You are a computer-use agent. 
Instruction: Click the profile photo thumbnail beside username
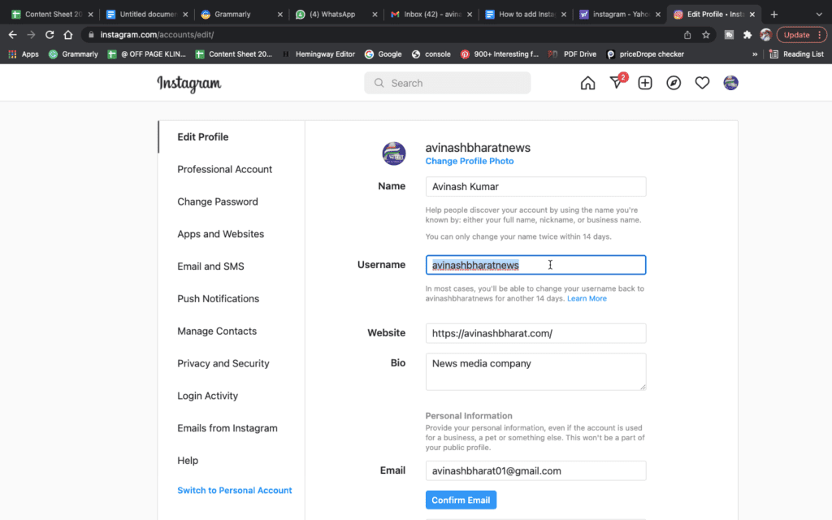click(394, 154)
